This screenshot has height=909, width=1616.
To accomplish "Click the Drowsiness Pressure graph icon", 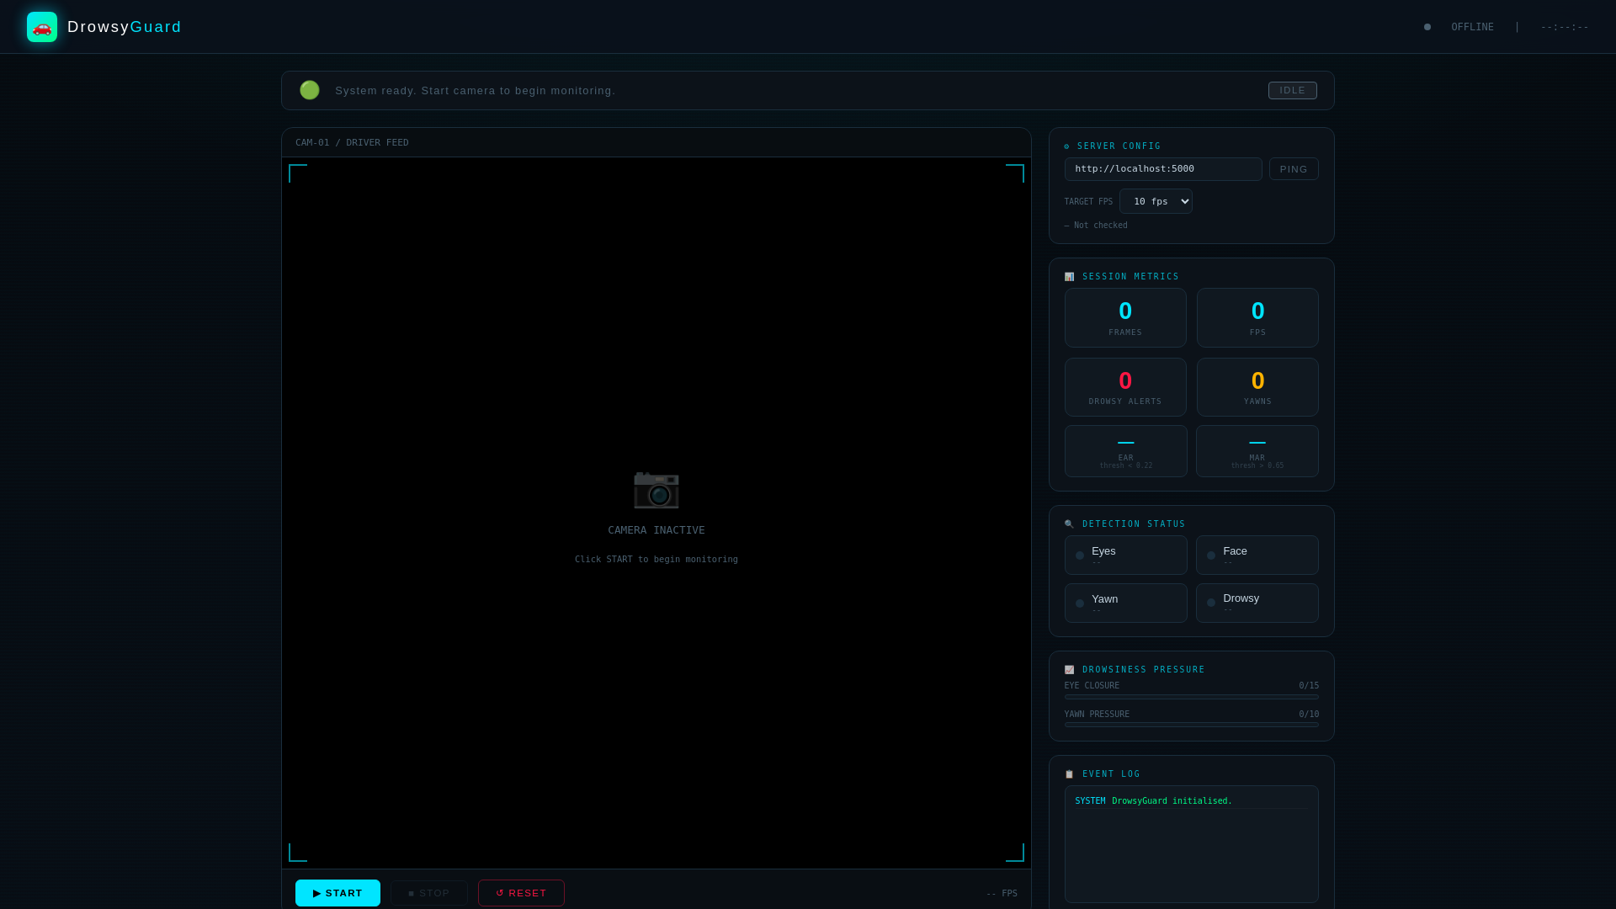I will (1069, 670).
